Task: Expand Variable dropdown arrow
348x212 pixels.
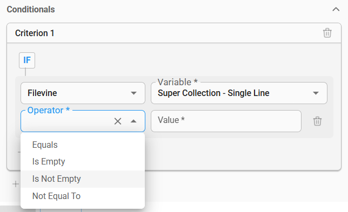Action: [316, 93]
